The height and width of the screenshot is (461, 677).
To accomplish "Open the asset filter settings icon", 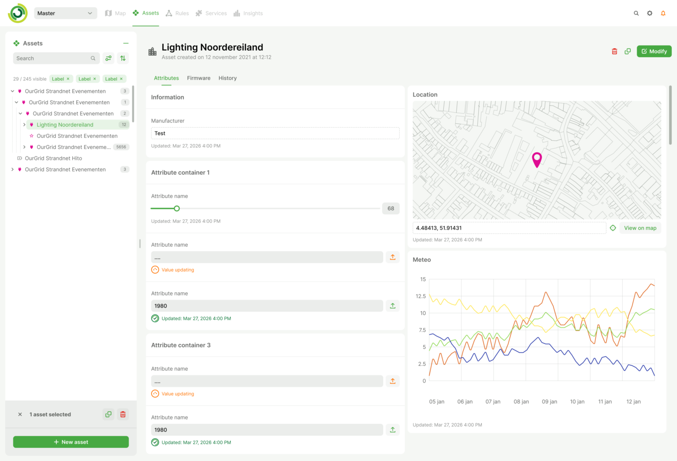I will point(108,58).
